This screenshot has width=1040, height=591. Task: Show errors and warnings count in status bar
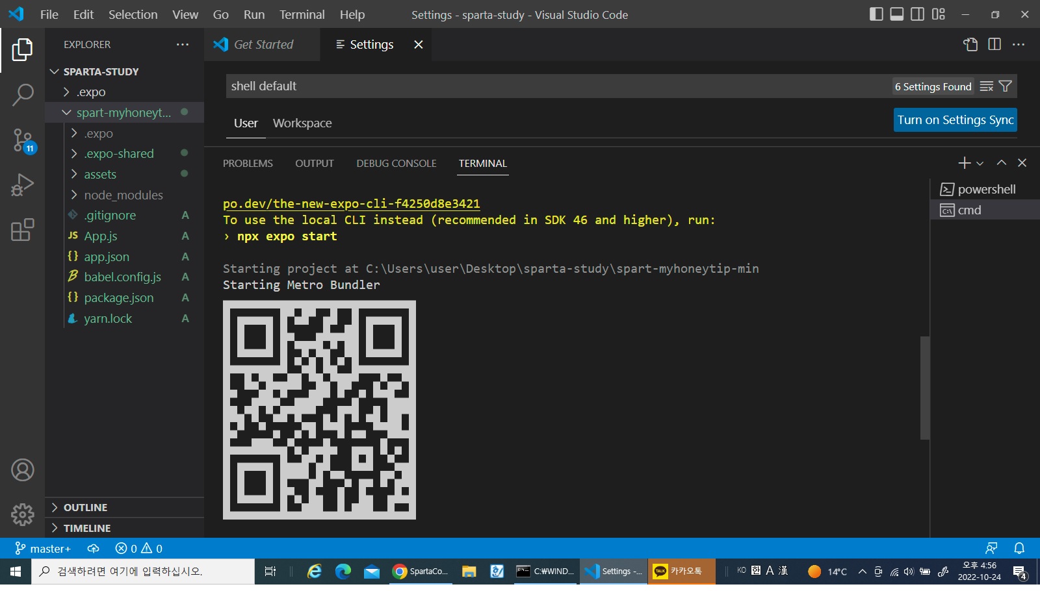tap(138, 549)
